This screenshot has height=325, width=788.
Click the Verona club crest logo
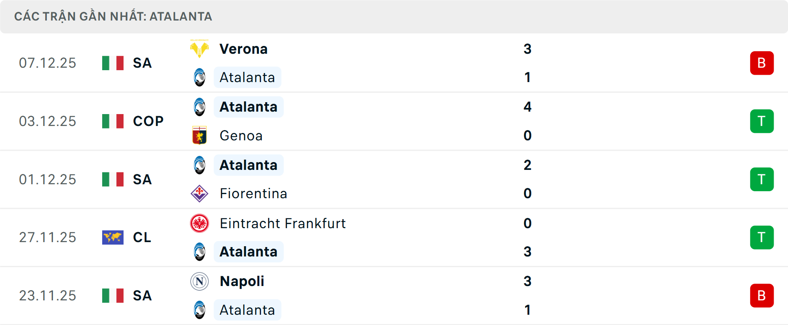pos(199,48)
